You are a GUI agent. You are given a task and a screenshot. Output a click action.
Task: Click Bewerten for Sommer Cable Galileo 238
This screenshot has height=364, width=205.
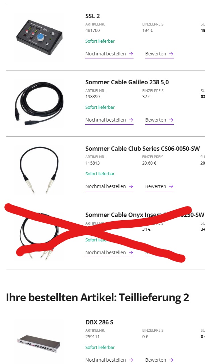click(159, 120)
